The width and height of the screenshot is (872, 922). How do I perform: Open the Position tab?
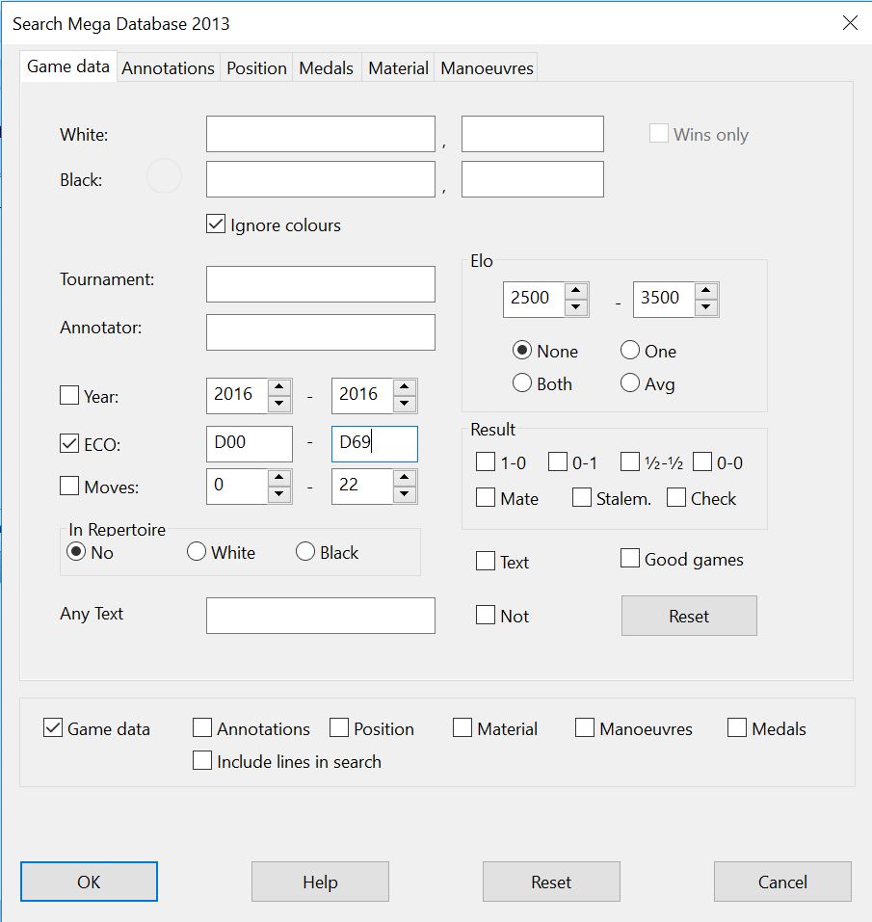point(256,68)
